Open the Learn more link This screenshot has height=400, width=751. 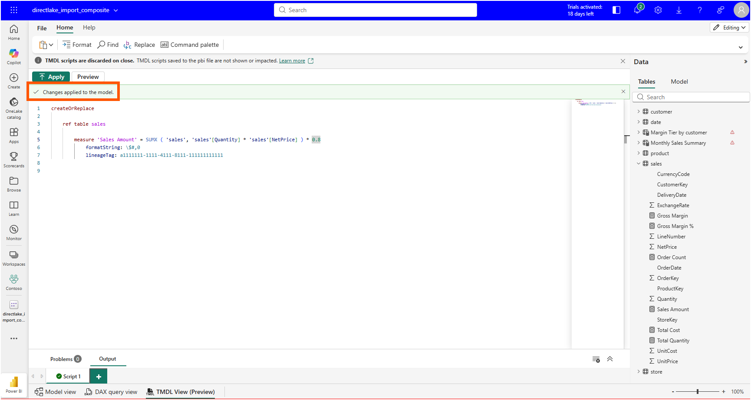pyautogui.click(x=292, y=61)
